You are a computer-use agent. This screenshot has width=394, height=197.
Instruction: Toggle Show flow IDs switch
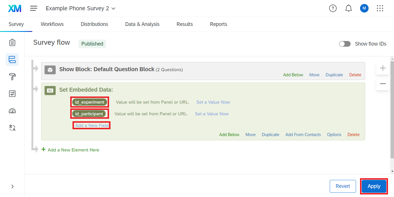(x=345, y=44)
